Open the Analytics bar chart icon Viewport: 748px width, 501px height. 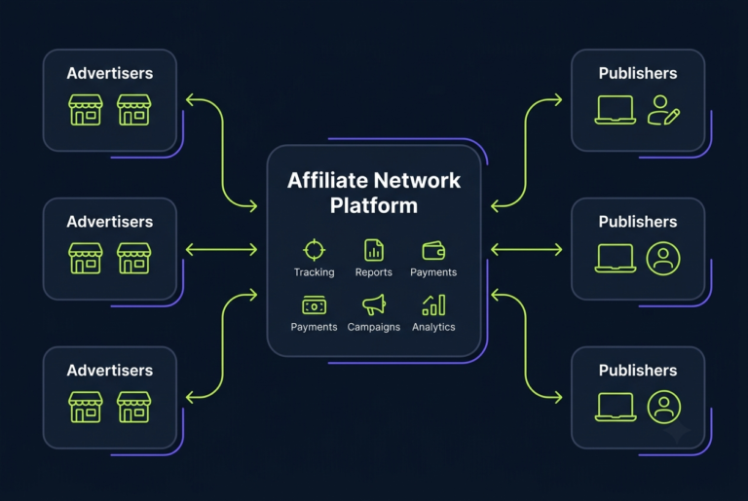tap(433, 305)
